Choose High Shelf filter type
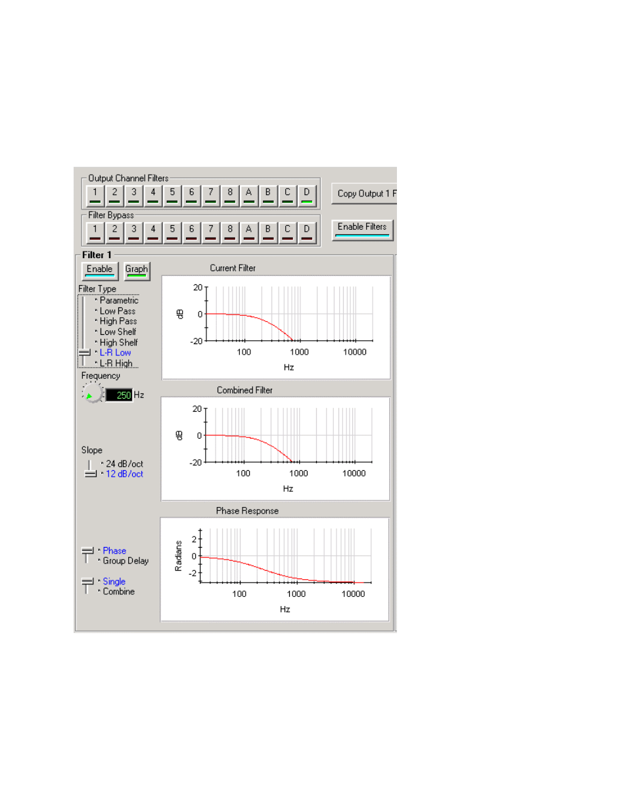 118,342
